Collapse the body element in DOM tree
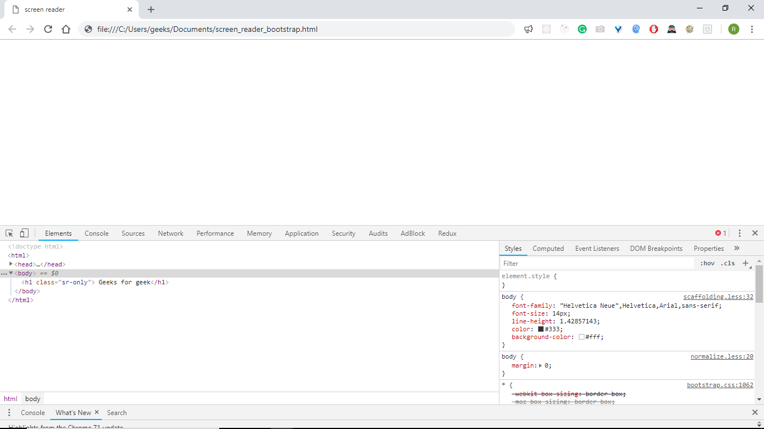The image size is (764, 429). (10, 273)
